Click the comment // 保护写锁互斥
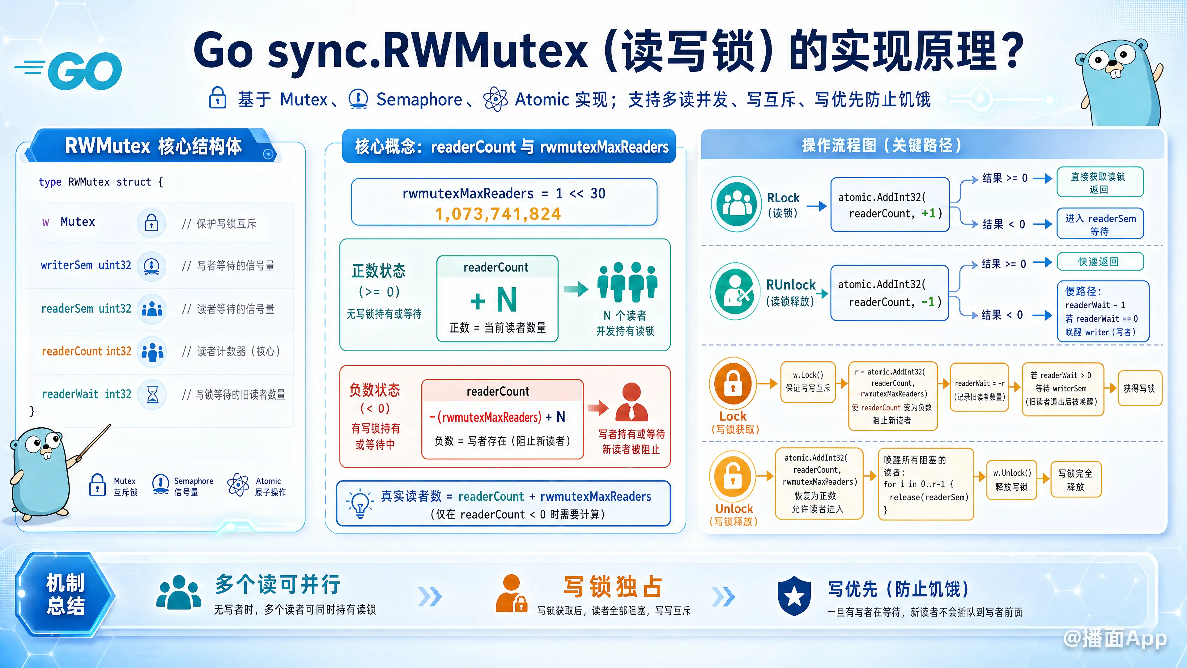This screenshot has height=668, width=1187. tap(219, 224)
